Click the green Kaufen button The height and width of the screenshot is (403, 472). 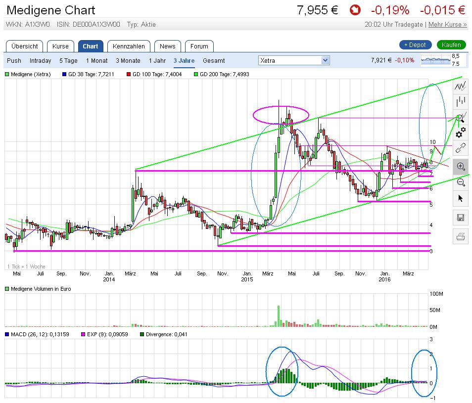click(x=451, y=45)
